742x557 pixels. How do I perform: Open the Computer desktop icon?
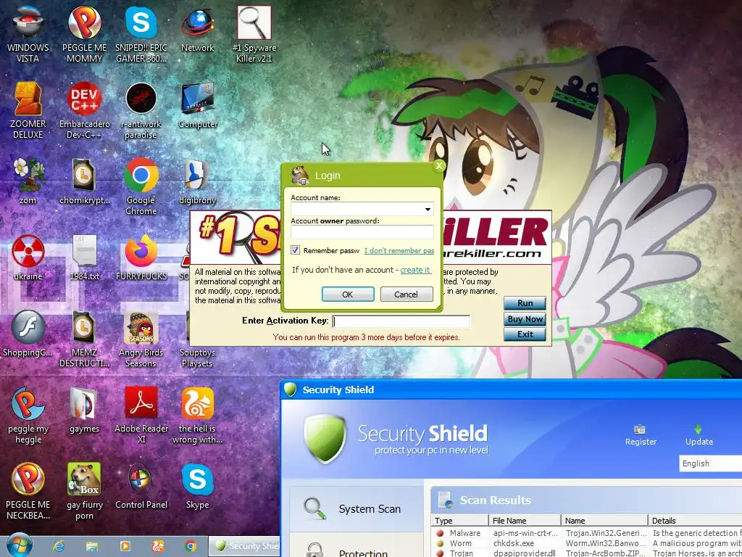coord(198,106)
